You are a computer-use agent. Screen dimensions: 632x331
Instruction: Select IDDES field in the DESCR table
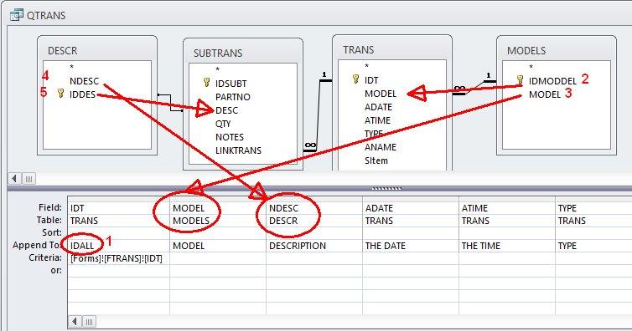(82, 94)
